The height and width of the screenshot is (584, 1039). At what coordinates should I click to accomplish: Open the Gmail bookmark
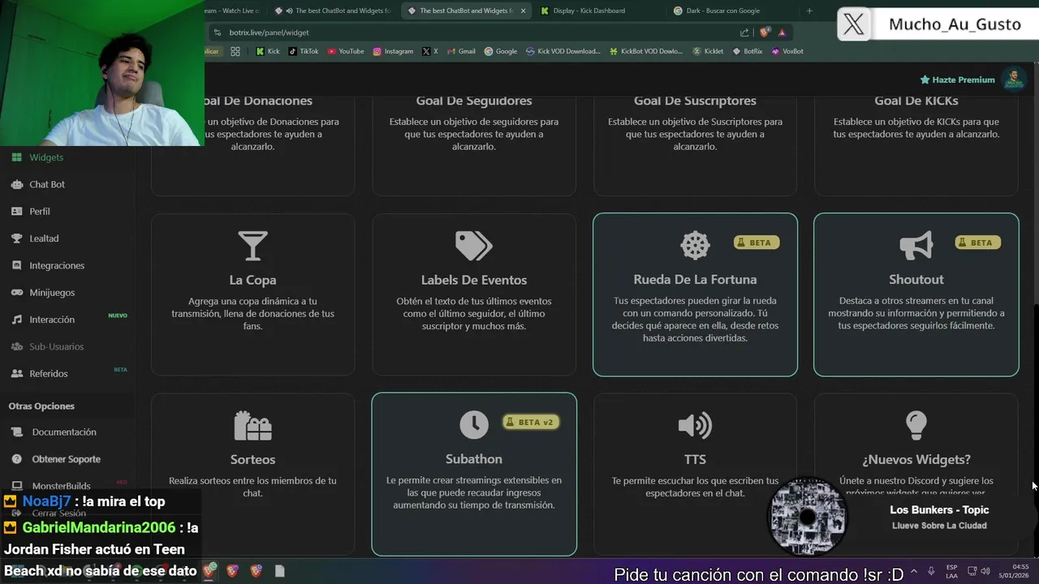pyautogui.click(x=461, y=51)
